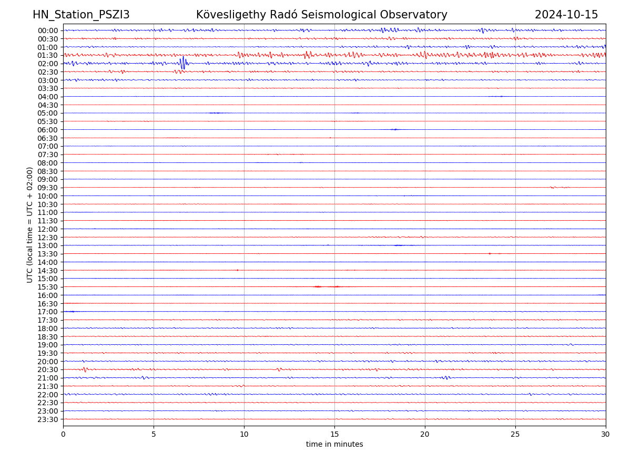Image resolution: width=631 pixels, height=473 pixels.
Task: Click the 12:00 row time label
Action: point(48,229)
